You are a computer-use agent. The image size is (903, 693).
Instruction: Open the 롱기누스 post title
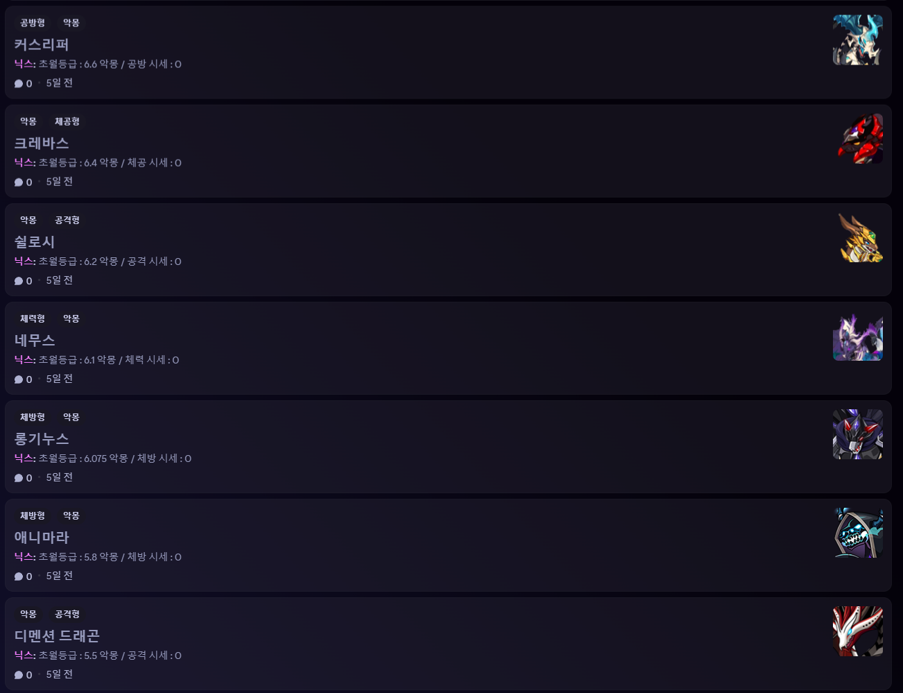(42, 439)
